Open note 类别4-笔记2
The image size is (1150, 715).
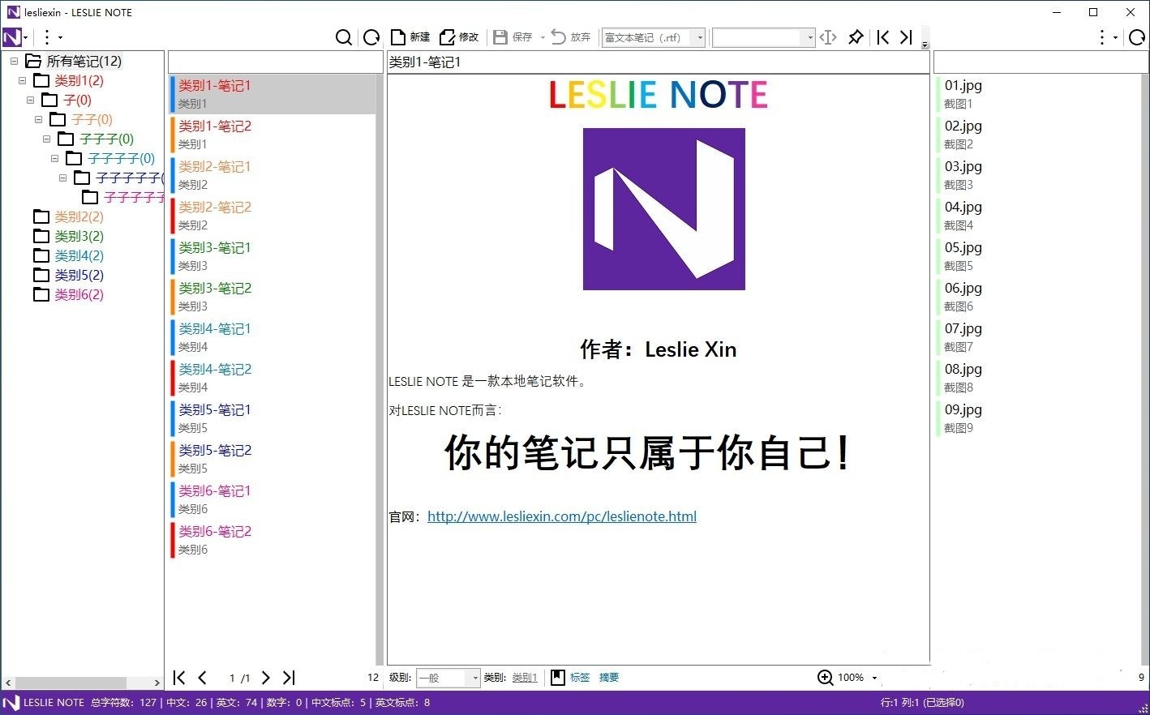[x=272, y=377]
